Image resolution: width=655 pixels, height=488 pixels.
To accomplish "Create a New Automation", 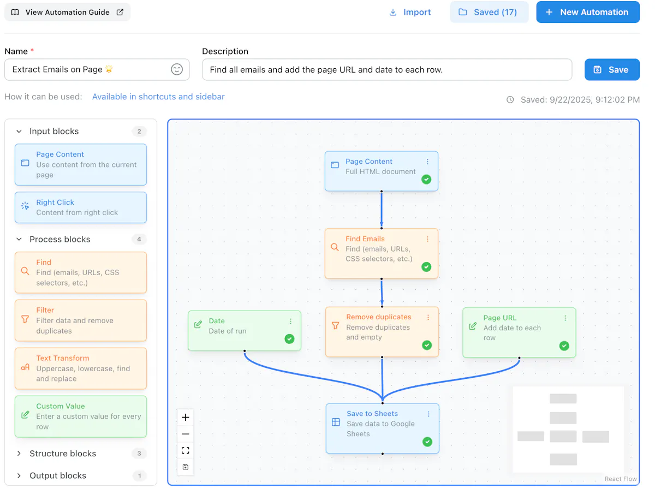I will [587, 12].
